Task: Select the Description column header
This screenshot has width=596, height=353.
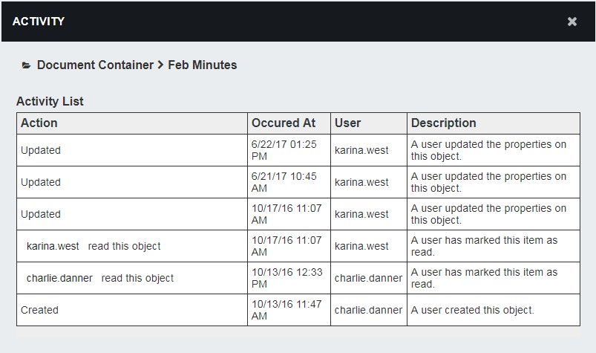Action: pos(444,123)
